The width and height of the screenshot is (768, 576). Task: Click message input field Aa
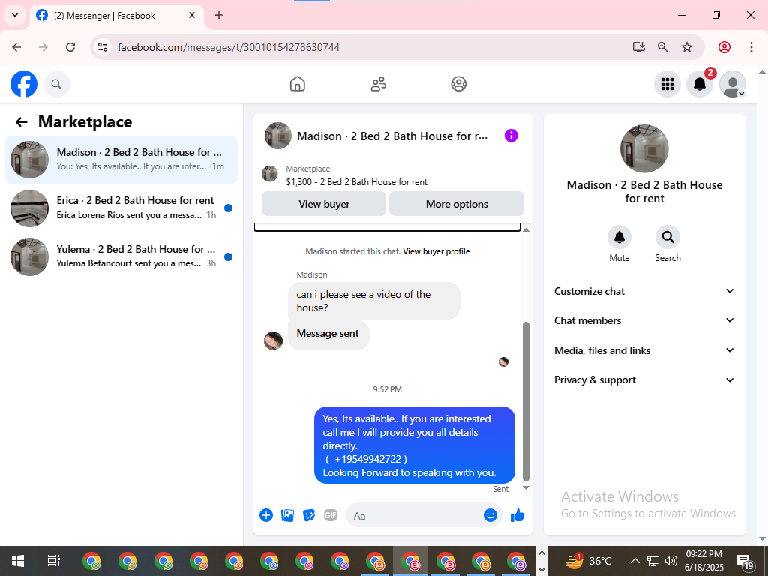416,515
